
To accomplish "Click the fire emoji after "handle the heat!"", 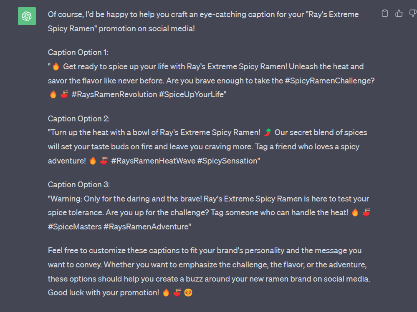I will click(x=355, y=213).
